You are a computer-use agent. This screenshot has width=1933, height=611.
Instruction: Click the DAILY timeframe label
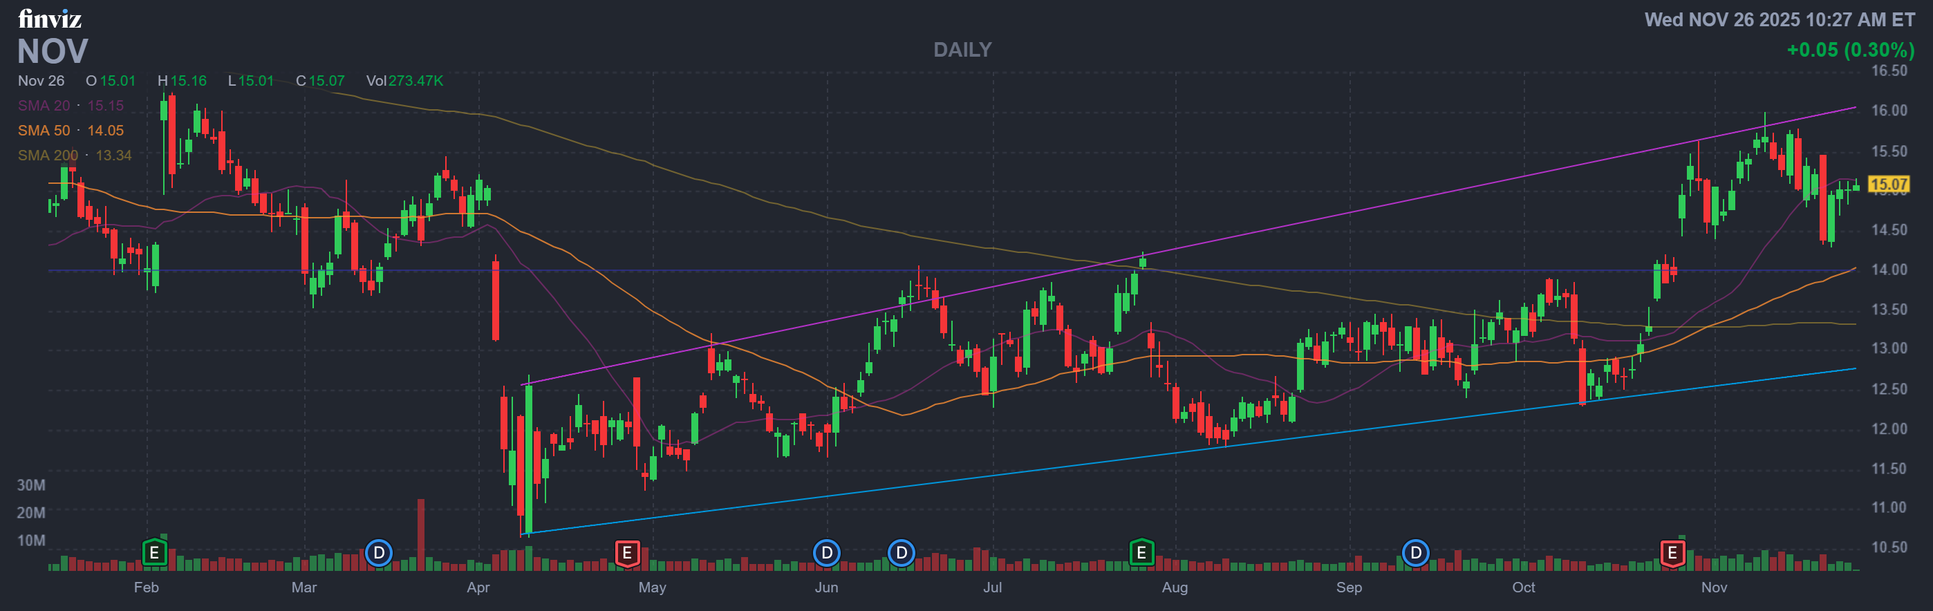962,50
